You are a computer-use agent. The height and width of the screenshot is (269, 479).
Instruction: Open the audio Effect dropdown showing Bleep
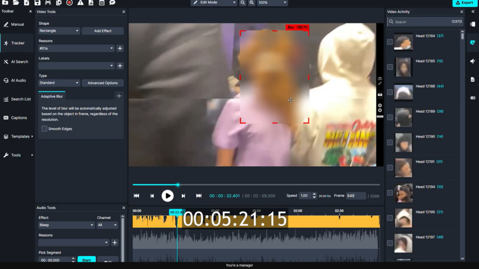pyautogui.click(x=66, y=225)
